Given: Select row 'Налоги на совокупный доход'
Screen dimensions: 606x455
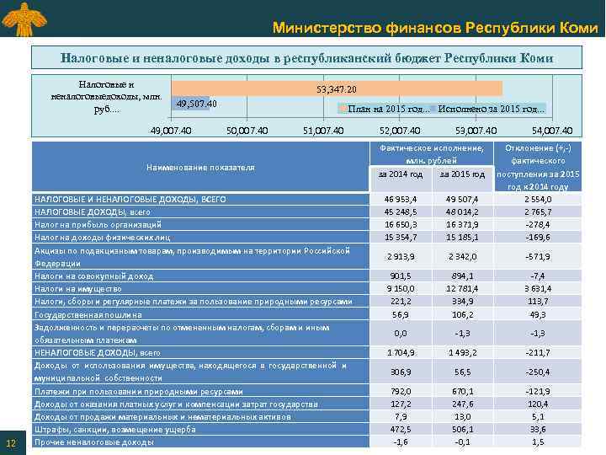Looking at the screenshot, I should (307, 276).
